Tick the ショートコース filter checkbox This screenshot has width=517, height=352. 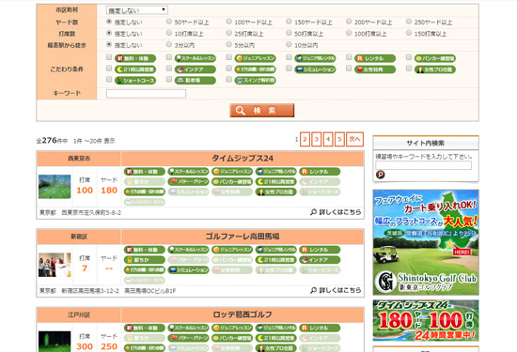coord(109,79)
